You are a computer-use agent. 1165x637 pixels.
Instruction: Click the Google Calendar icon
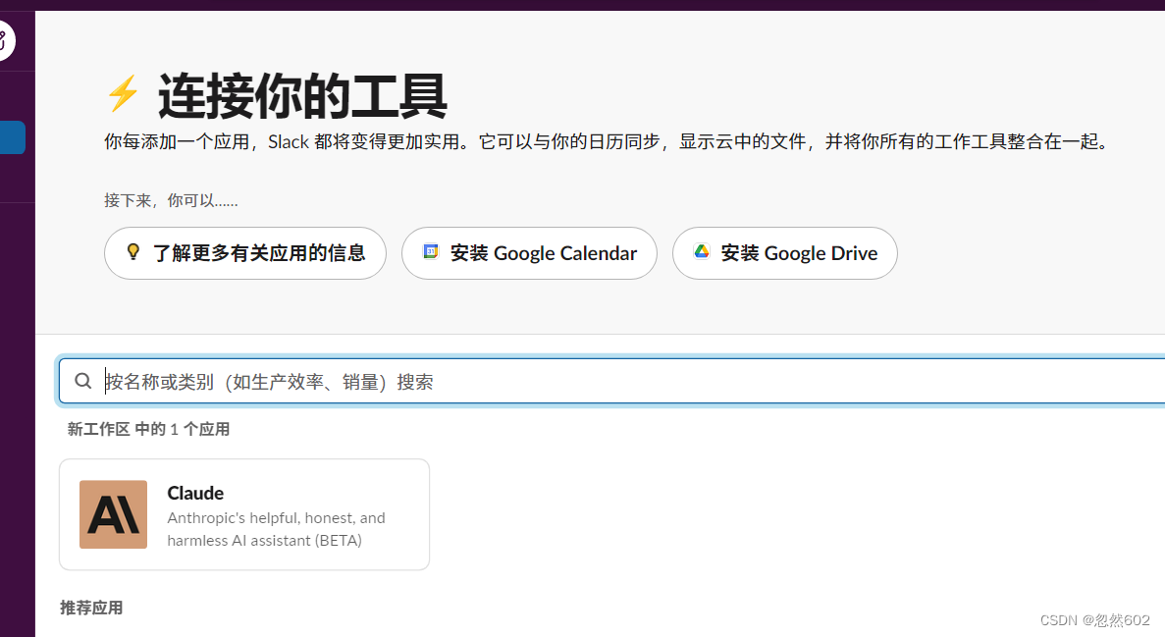tap(431, 251)
